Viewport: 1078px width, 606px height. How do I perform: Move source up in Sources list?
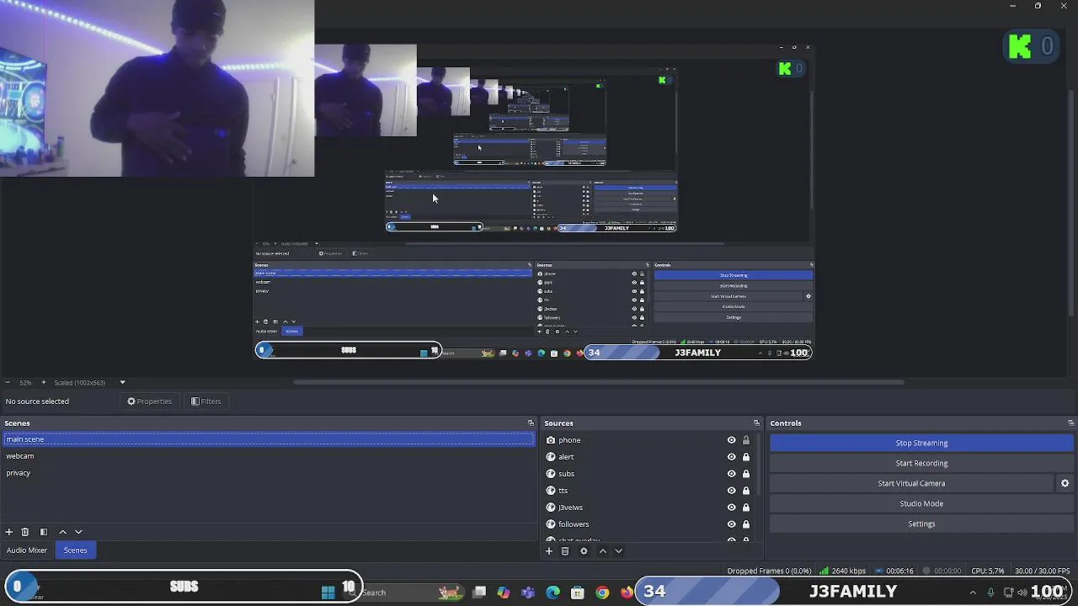[602, 551]
